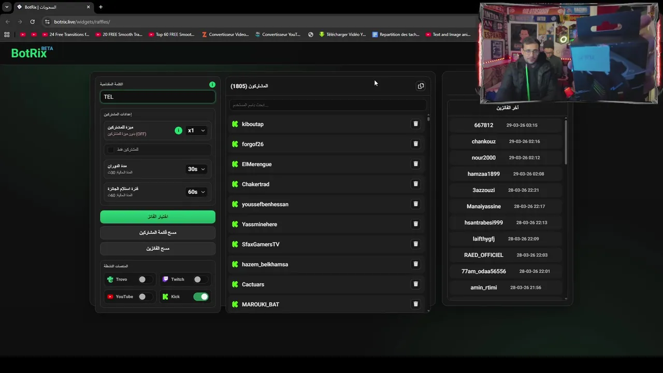
Task: Go back in browser
Action: (x=7, y=22)
